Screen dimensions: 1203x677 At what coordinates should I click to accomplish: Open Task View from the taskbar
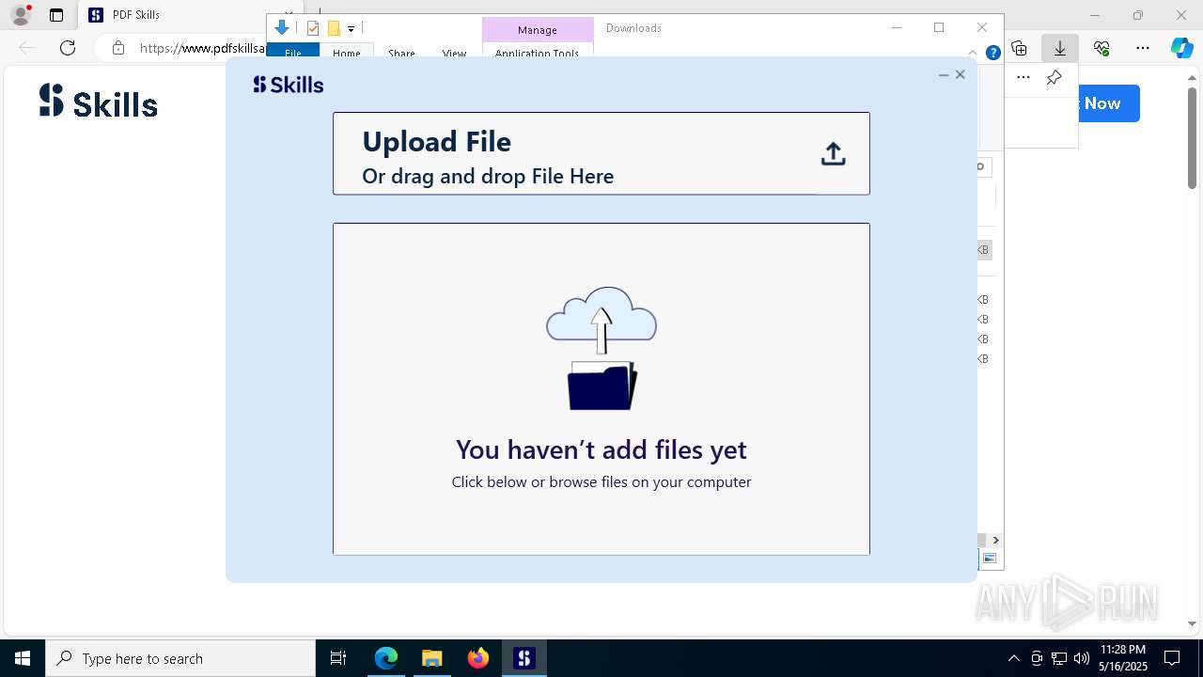click(338, 658)
